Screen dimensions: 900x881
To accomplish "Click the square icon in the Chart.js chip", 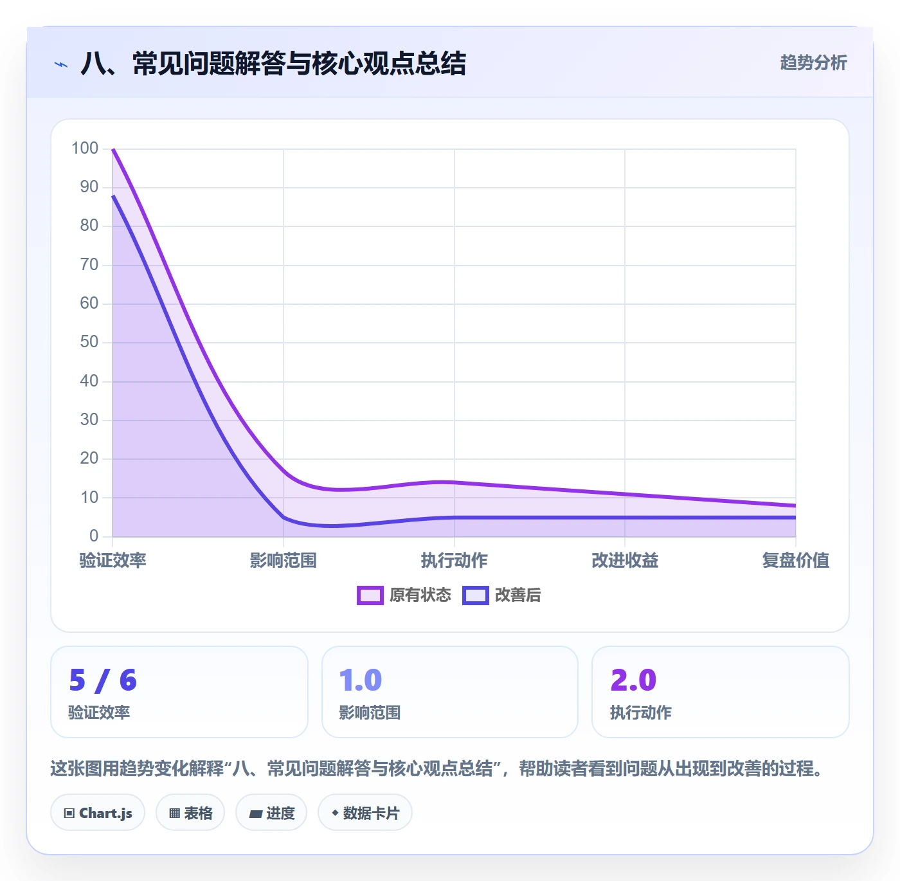I will [69, 813].
